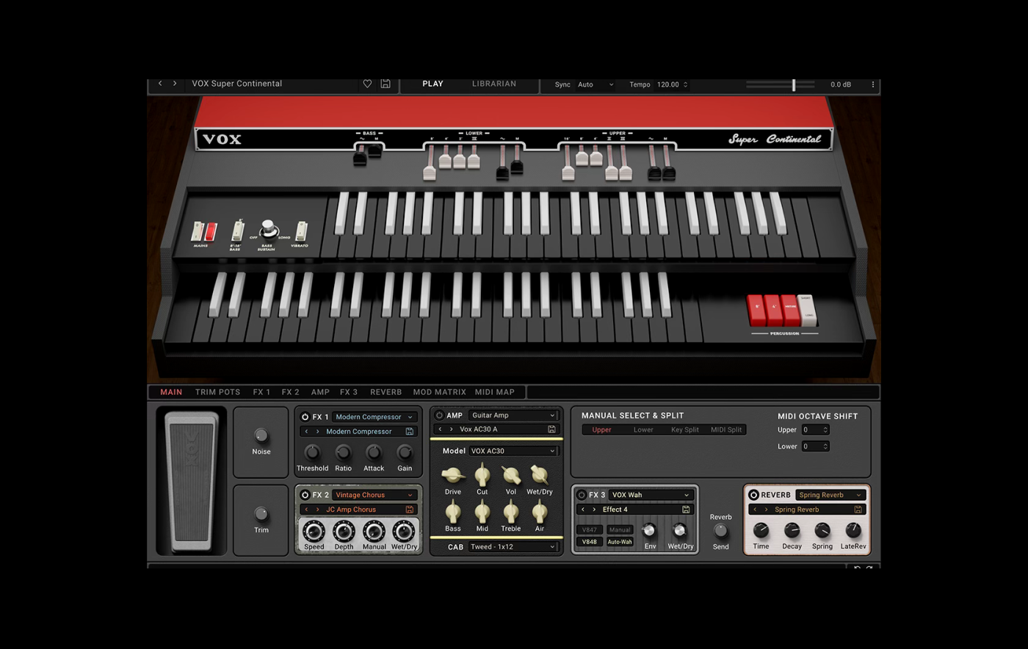The height and width of the screenshot is (649, 1028).
Task: Click the amp Drive knob
Action: (x=453, y=475)
